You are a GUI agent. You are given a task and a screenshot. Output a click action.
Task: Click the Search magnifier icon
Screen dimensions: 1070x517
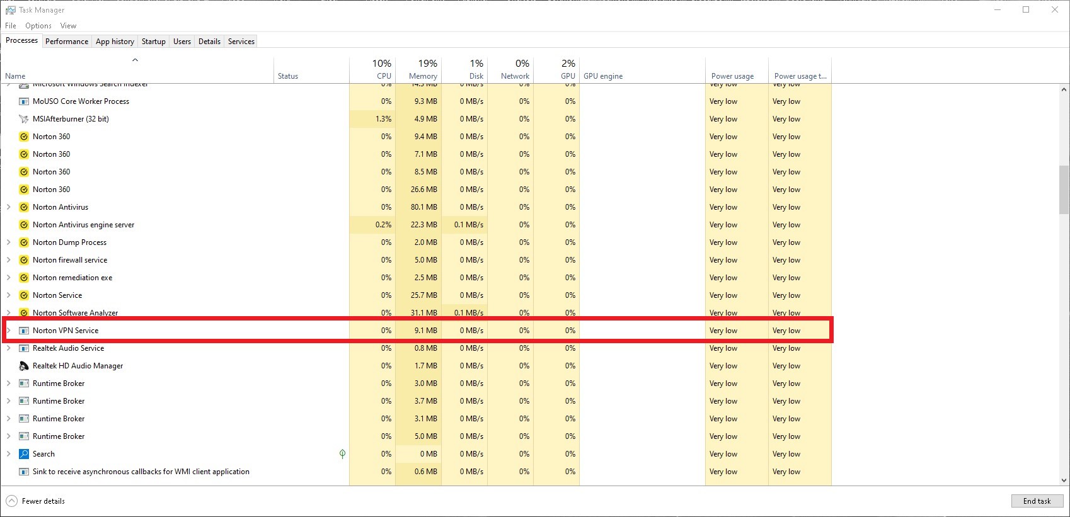pyautogui.click(x=24, y=454)
